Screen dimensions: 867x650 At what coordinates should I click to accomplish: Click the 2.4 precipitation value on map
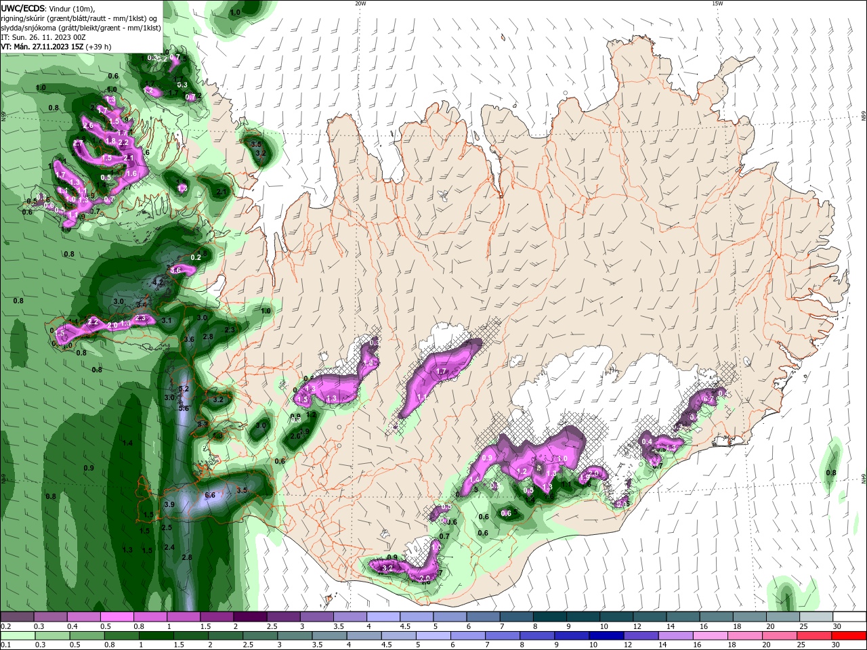[x=169, y=547]
